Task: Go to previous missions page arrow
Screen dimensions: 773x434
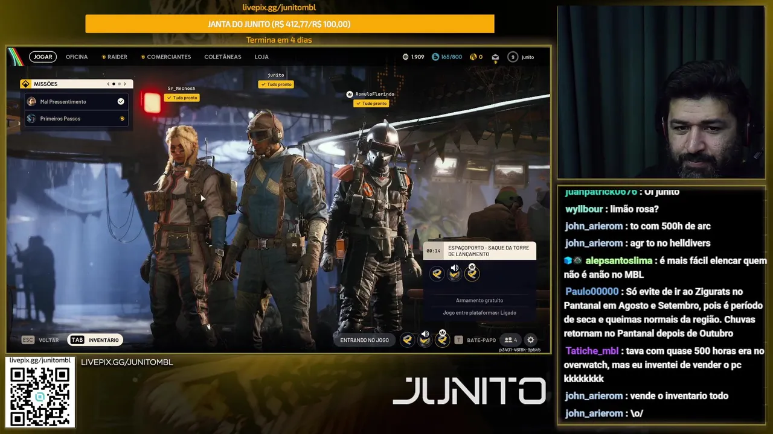Action: click(x=108, y=84)
